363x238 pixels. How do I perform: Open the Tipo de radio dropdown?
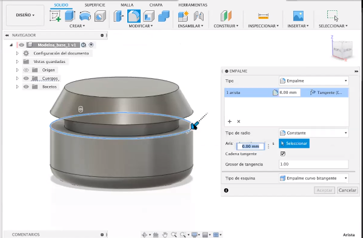coord(314,133)
